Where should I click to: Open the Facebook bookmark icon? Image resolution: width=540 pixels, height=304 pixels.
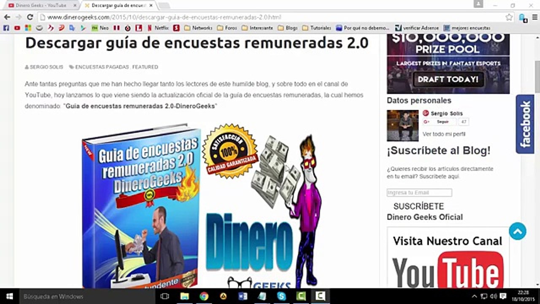click(6, 28)
